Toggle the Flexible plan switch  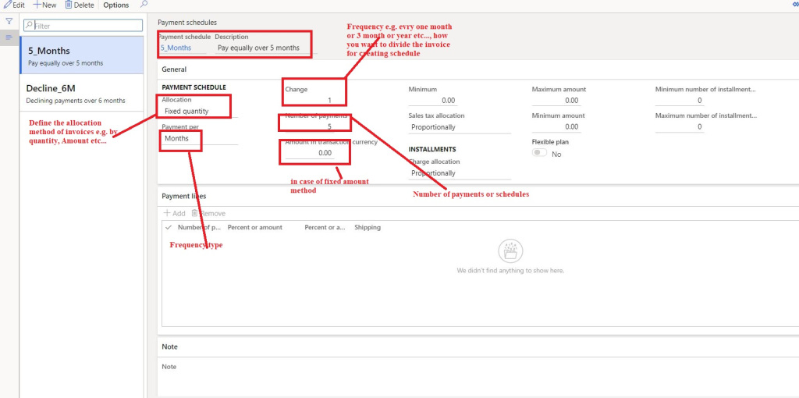coord(539,154)
